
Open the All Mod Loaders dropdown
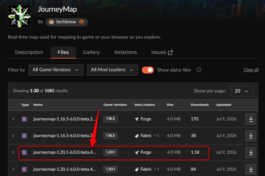pos(113,70)
